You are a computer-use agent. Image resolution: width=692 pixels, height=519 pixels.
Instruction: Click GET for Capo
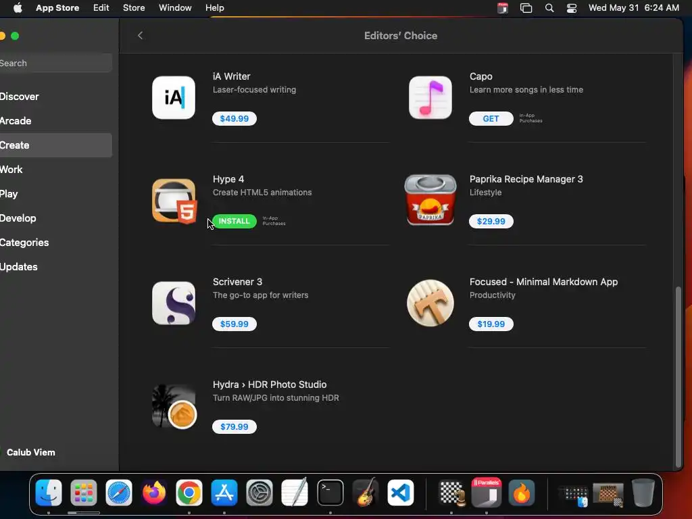tap(491, 118)
